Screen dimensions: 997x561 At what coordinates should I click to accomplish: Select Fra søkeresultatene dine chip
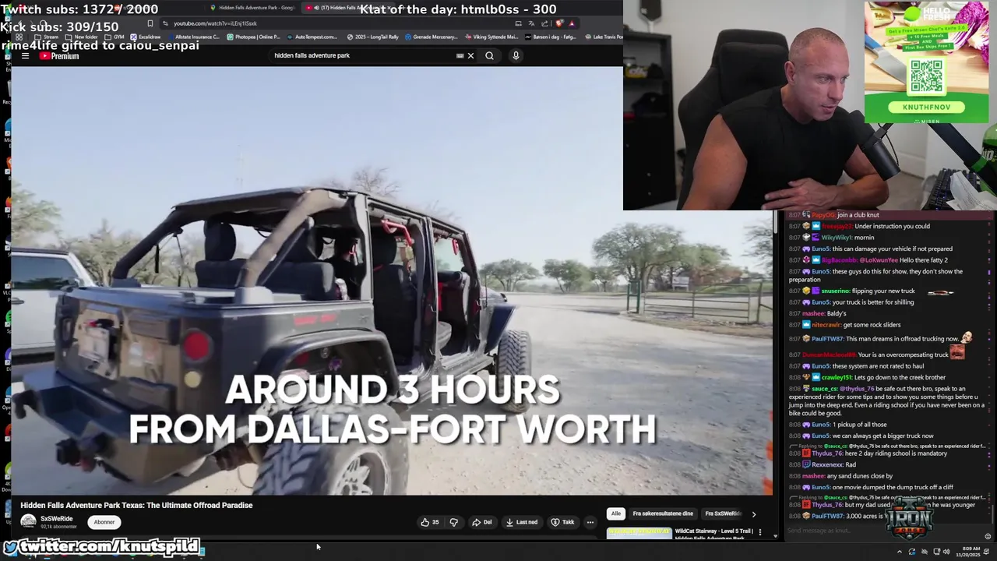pyautogui.click(x=663, y=513)
